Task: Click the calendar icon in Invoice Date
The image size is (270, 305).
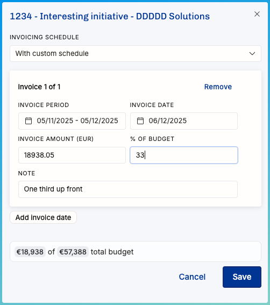Action: pos(140,121)
